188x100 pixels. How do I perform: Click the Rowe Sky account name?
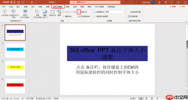pos(146,2)
